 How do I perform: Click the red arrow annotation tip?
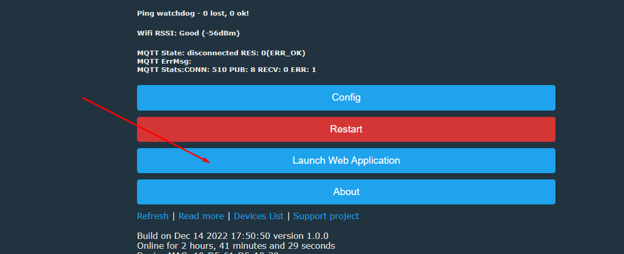tap(209, 162)
